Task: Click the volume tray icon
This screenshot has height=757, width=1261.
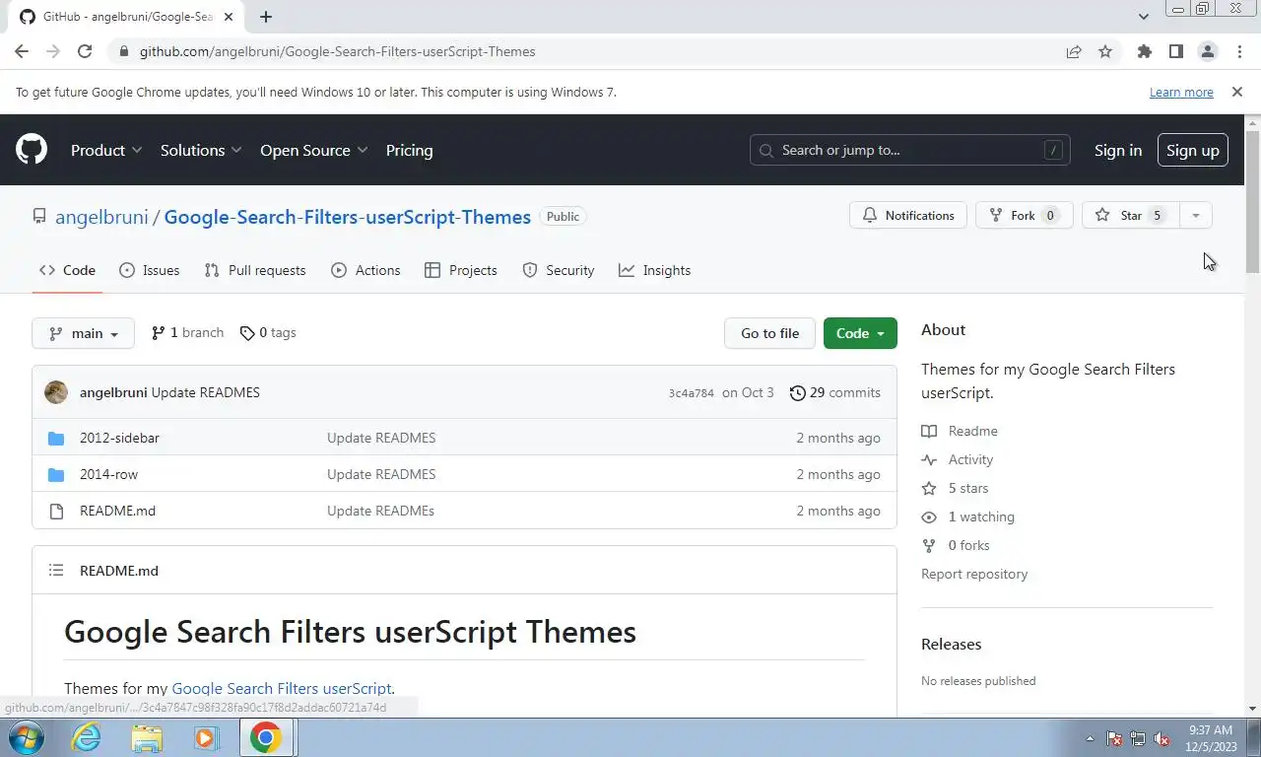Action: 1161,738
